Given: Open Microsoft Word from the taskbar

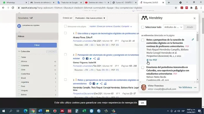Looking at the screenshot, I should (40, 111).
